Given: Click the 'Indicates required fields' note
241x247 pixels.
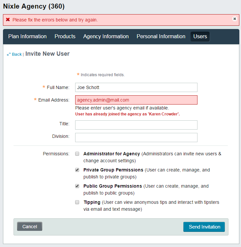Looking at the screenshot, I should 103,75.
